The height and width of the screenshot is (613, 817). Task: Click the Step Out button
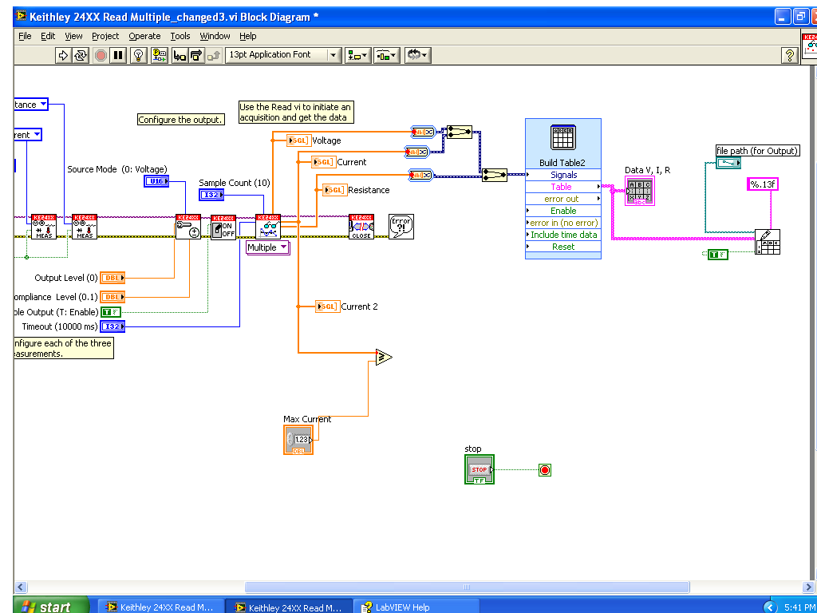(214, 55)
